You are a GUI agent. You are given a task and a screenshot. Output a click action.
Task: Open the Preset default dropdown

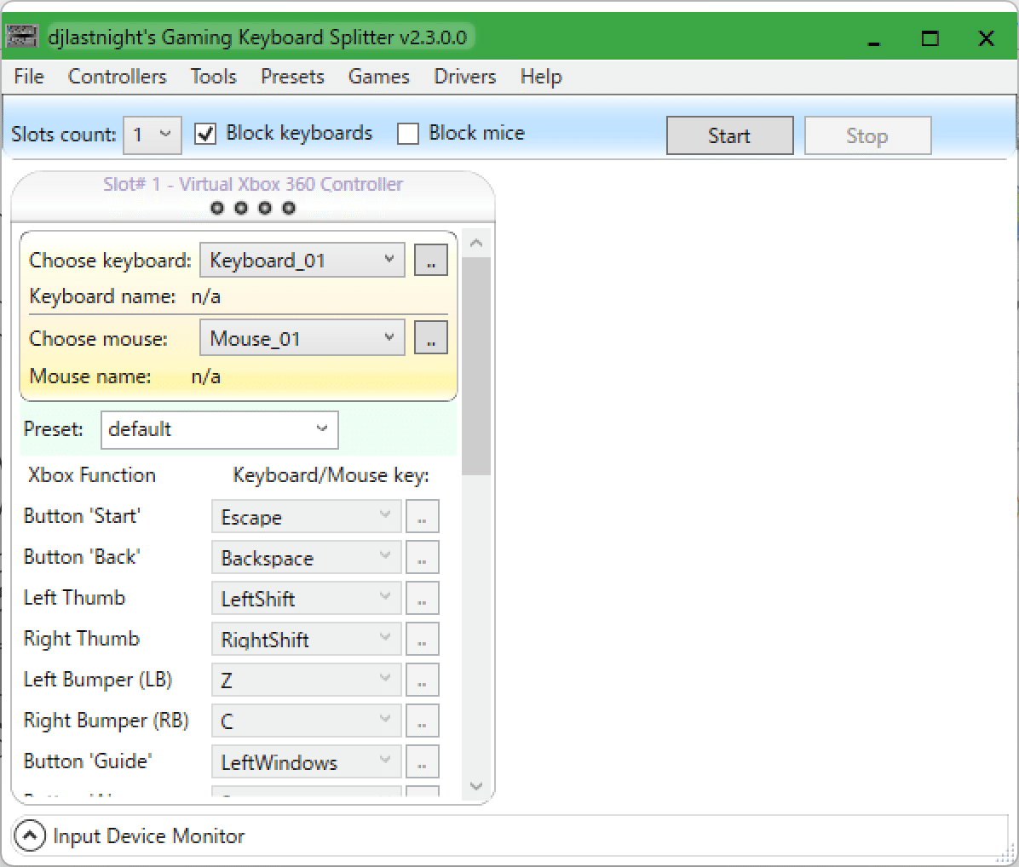220,429
